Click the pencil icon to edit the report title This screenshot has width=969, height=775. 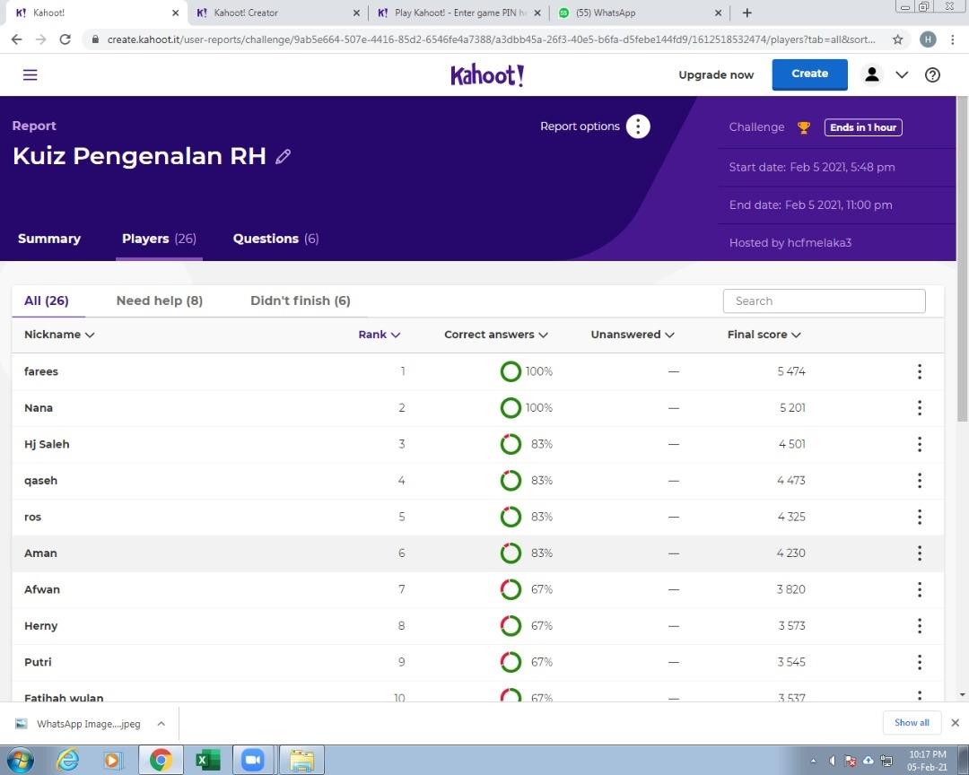click(x=284, y=156)
